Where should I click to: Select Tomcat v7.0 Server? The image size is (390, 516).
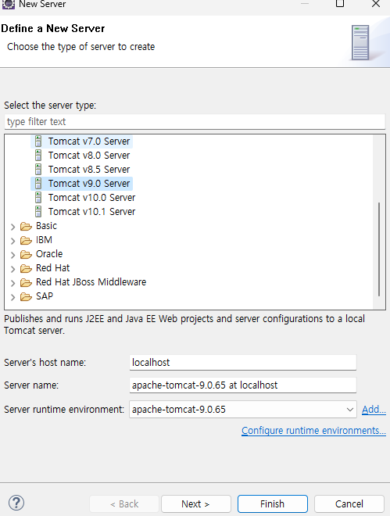pos(89,142)
